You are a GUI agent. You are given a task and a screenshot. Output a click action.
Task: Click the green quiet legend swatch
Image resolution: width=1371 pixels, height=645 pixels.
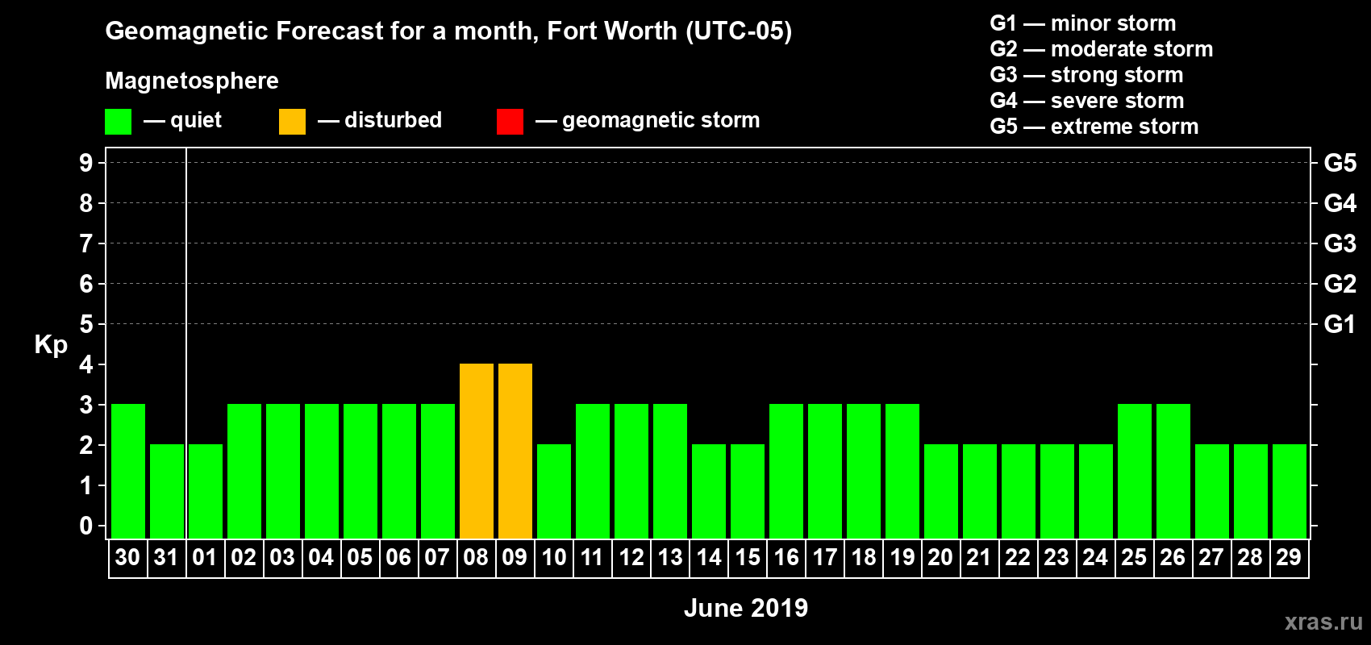click(x=118, y=122)
